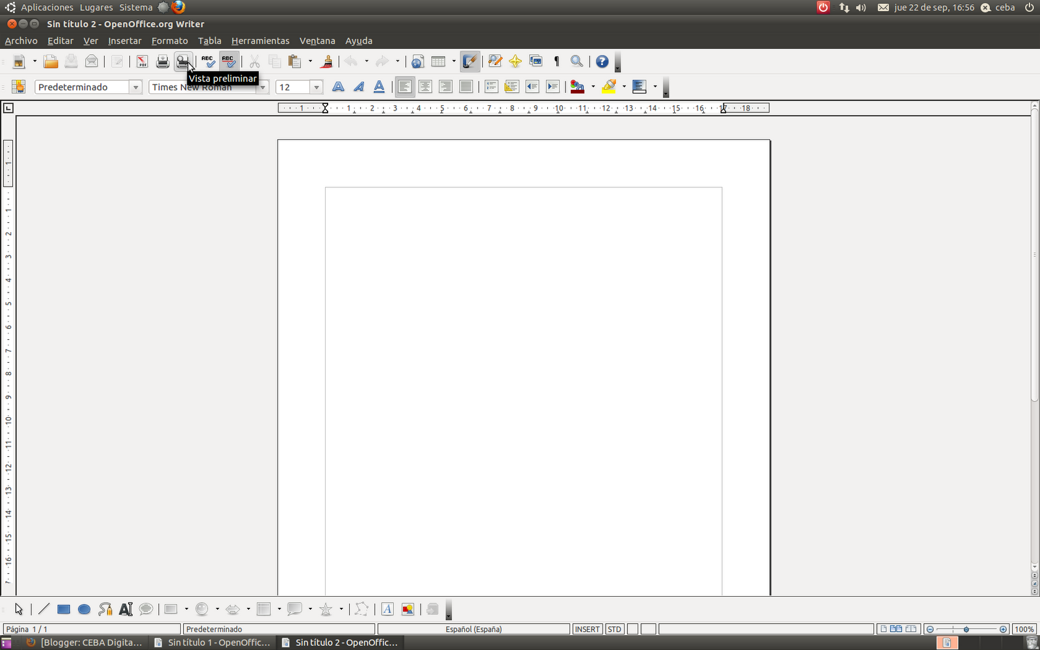Increase the paragraph indent
Viewport: 1040px width, 650px height.
[x=553, y=87]
